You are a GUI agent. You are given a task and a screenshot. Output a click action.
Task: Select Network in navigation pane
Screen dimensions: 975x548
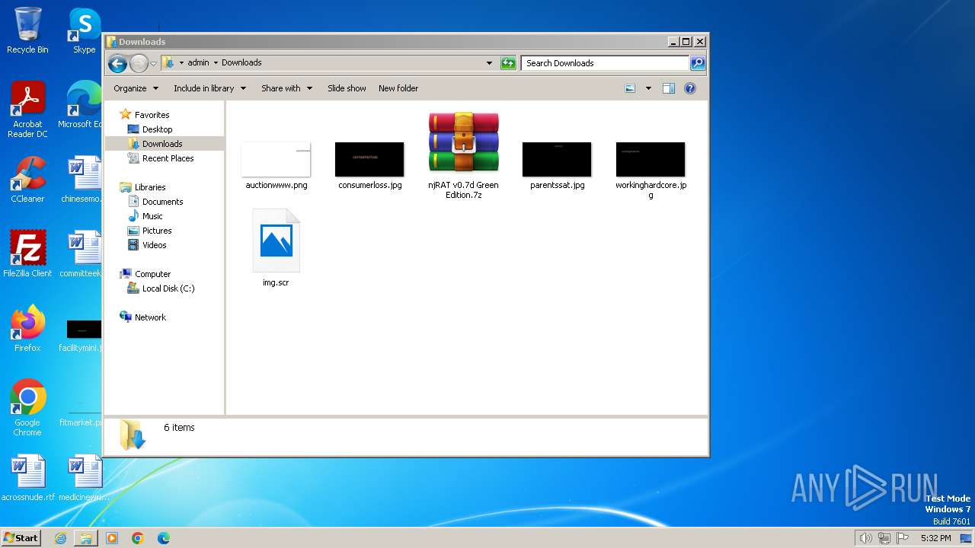point(150,317)
